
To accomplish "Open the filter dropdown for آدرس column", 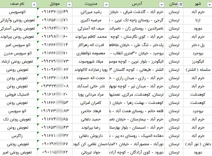I will coord(161,5).
